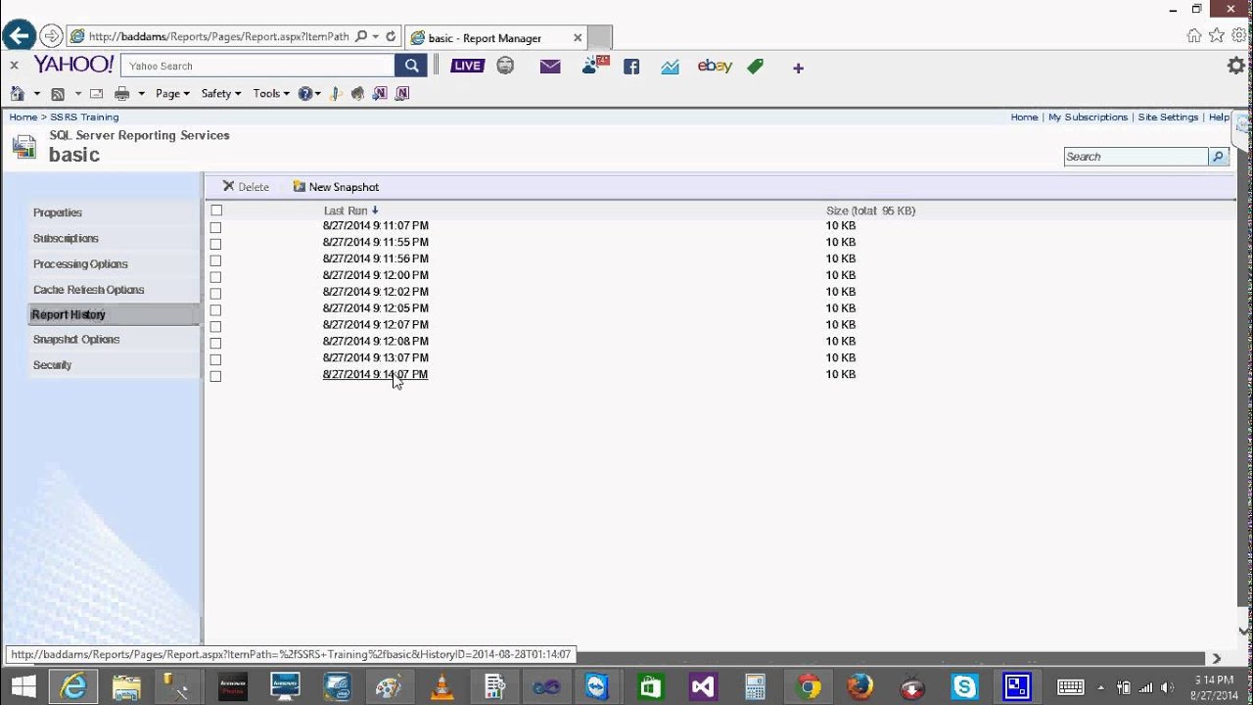Open Skype from the taskbar
This screenshot has height=705, width=1253.
coord(964,686)
